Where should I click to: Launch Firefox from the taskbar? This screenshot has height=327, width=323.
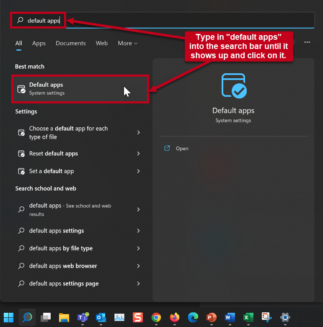(175, 317)
